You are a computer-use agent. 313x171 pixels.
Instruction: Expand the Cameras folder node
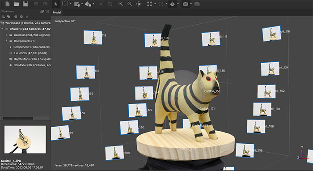click(6, 35)
